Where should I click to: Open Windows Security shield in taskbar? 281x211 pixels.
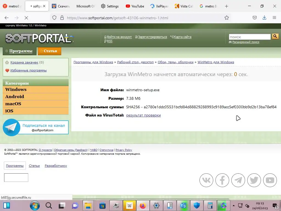196,206
